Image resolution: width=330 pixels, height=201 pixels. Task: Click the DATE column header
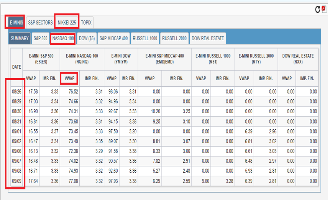[16, 67]
